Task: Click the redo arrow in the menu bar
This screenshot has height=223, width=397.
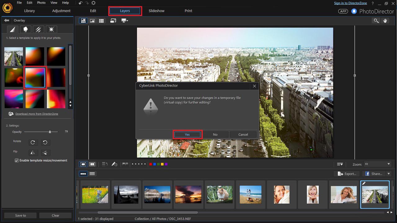Action: [87, 3]
